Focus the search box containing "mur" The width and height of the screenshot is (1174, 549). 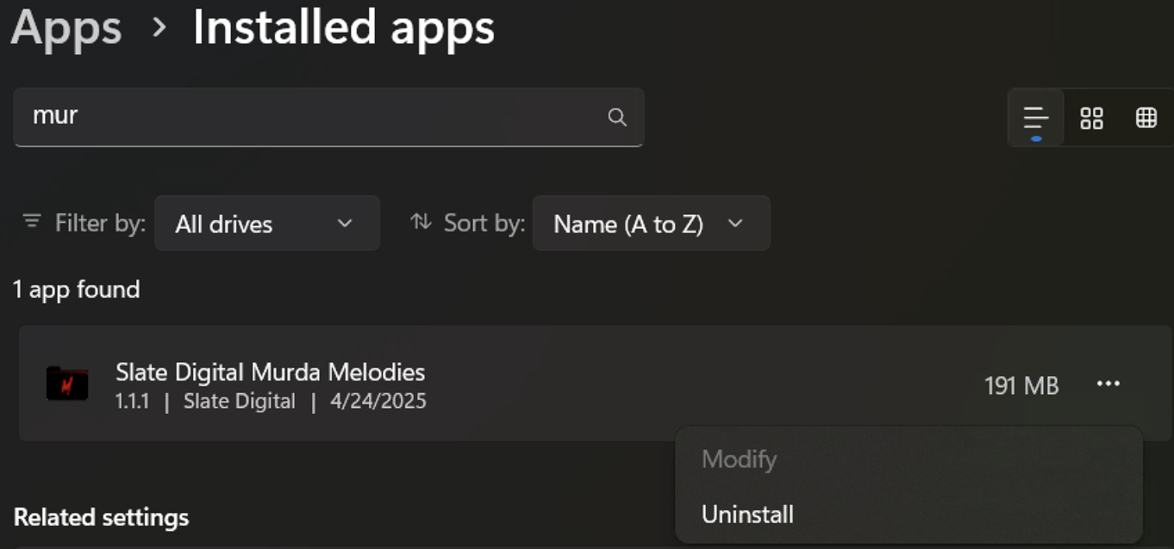click(328, 117)
